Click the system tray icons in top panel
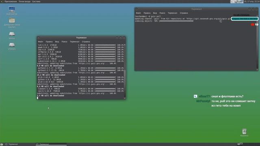 tap(237, 2)
